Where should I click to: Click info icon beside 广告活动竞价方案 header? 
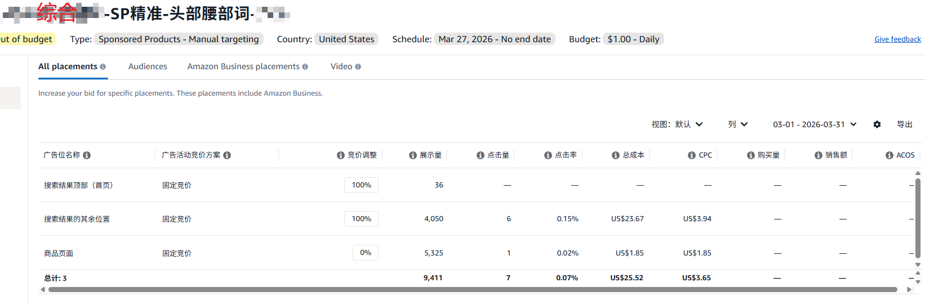(x=227, y=155)
